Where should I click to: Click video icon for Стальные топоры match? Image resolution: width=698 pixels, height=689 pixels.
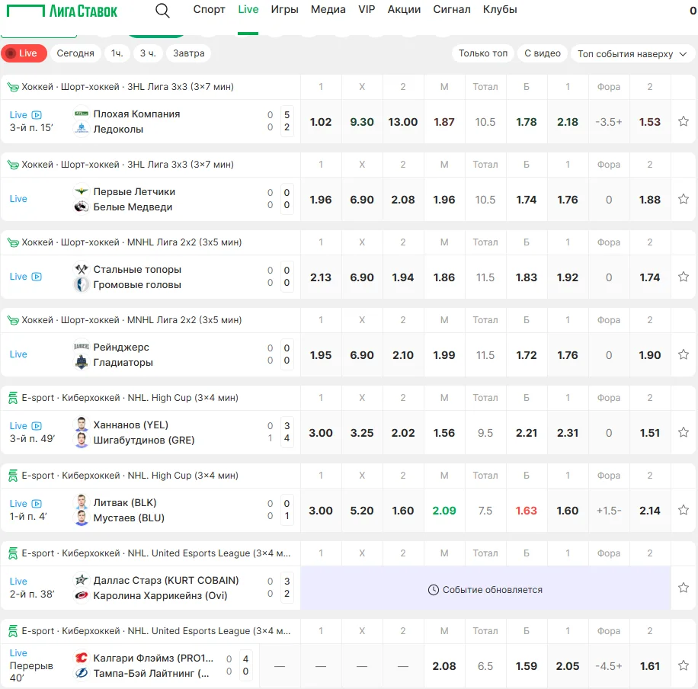37,277
